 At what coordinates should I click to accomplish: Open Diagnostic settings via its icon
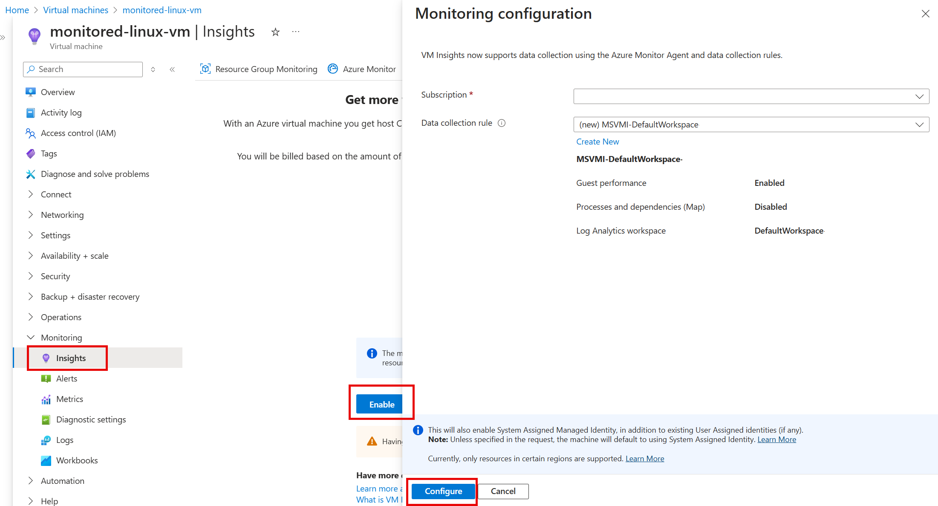click(x=46, y=419)
